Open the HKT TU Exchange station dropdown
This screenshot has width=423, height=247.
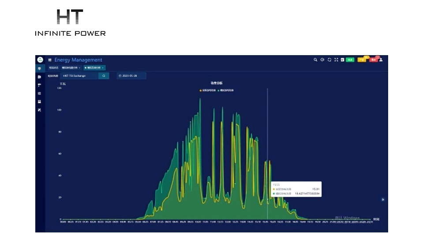79,76
